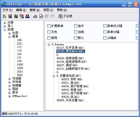
Task: Expand the XPManifest tree node
Action: 9,96
